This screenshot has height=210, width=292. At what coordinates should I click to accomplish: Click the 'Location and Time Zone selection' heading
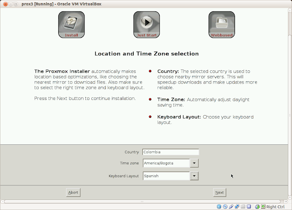pos(146,54)
